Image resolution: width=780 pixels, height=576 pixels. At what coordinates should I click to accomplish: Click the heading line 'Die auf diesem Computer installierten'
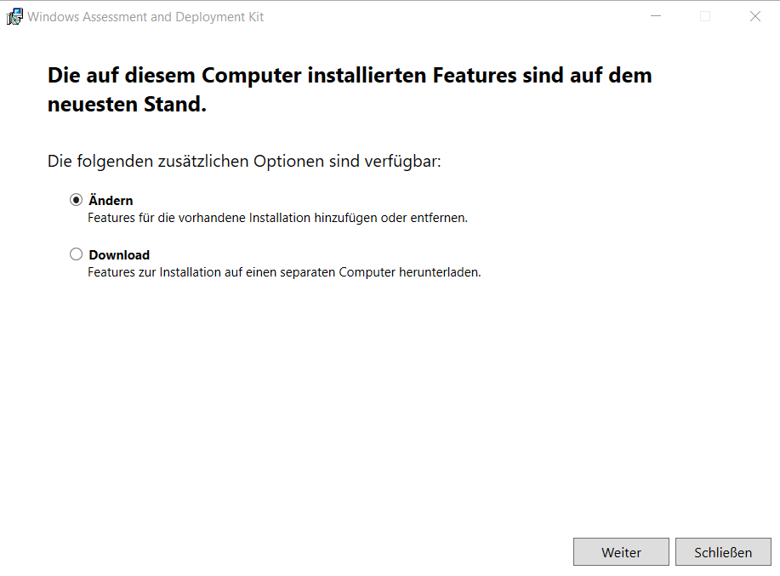click(x=350, y=75)
